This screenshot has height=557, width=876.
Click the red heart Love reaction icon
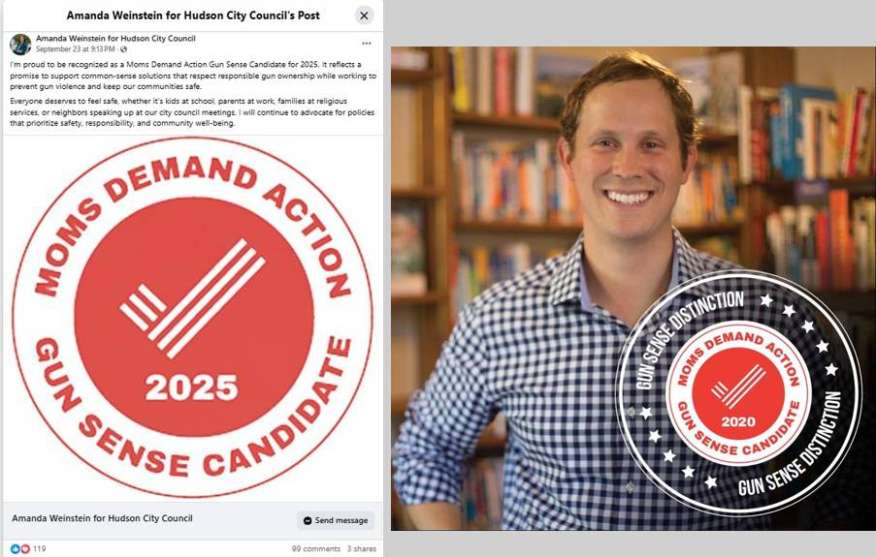coord(24,548)
